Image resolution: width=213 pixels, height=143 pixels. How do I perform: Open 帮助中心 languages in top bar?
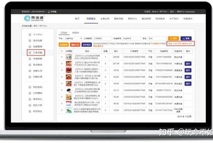click(x=186, y=12)
